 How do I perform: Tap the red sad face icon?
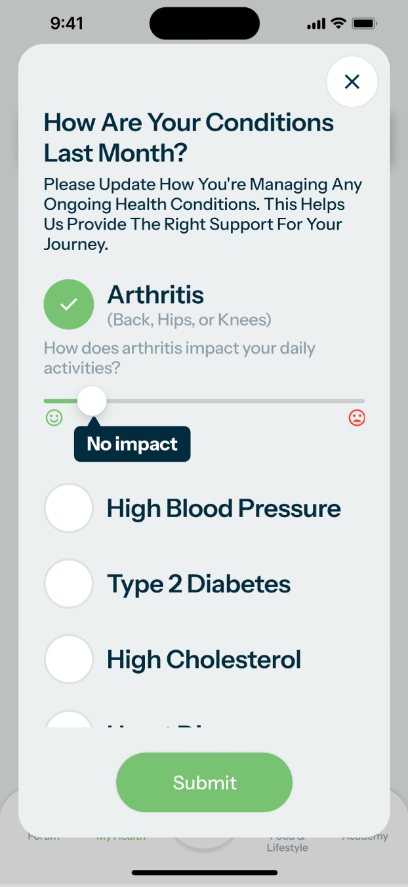click(357, 418)
